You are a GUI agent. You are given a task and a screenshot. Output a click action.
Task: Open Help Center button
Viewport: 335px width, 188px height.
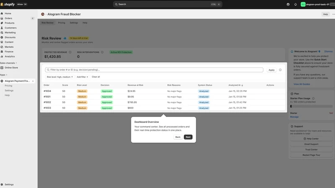tap(311, 139)
